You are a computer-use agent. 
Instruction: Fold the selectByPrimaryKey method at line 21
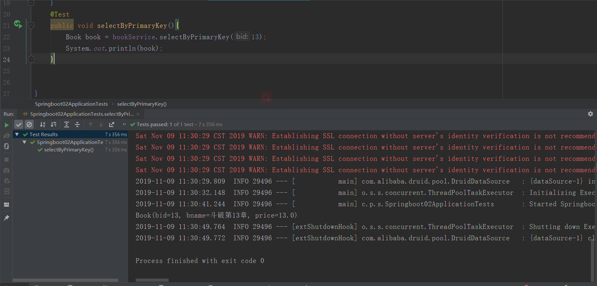(x=31, y=25)
